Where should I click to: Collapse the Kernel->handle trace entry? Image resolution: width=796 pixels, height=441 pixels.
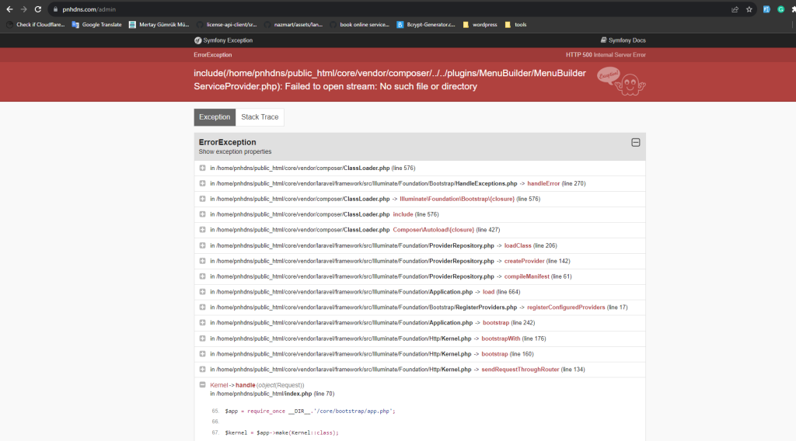click(203, 385)
